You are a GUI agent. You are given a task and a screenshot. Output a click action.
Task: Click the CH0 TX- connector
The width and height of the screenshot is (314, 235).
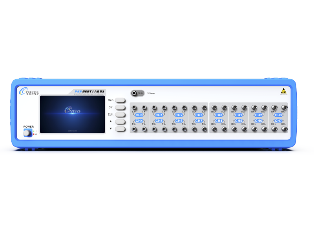(144, 107)
